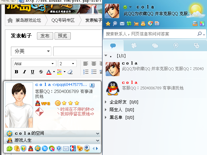The image size is (207, 155).
Task: Click the NBA VIP icon in profile card
Action: [73, 148]
